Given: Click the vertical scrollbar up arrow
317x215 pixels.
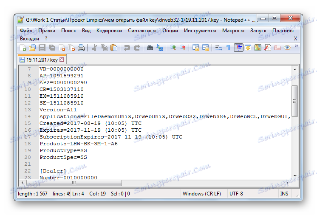Looking at the screenshot, I should tap(295, 69).
